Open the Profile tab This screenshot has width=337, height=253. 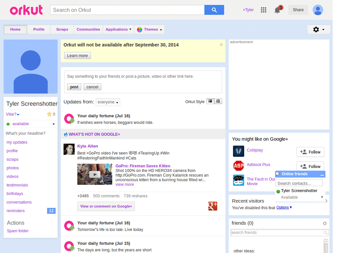pyautogui.click(x=39, y=29)
